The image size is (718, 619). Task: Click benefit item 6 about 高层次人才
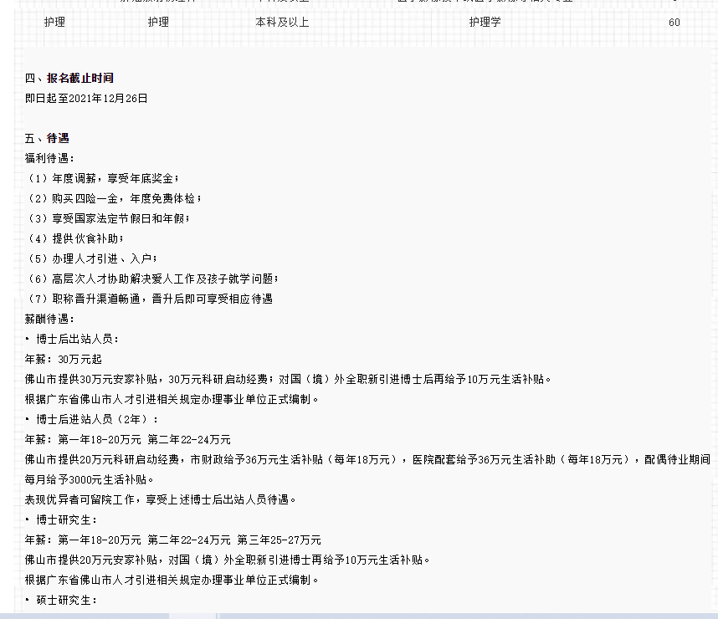(x=152, y=279)
